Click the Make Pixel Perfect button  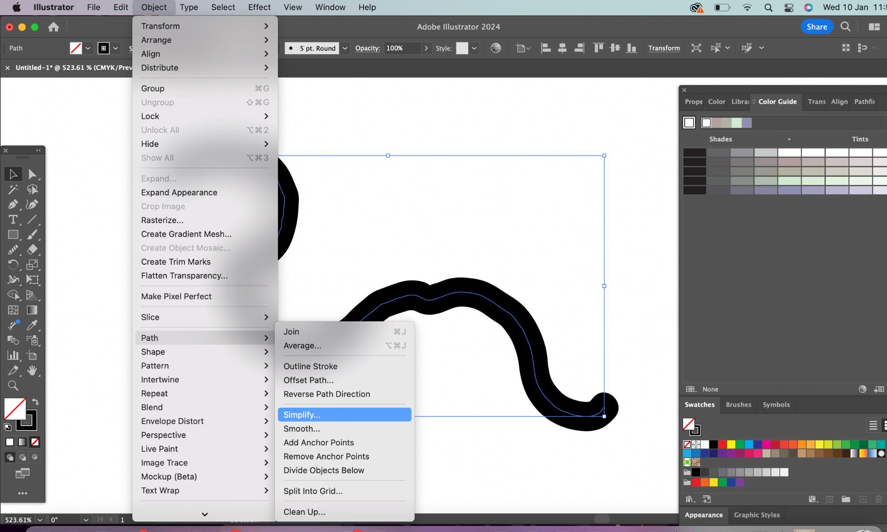176,296
